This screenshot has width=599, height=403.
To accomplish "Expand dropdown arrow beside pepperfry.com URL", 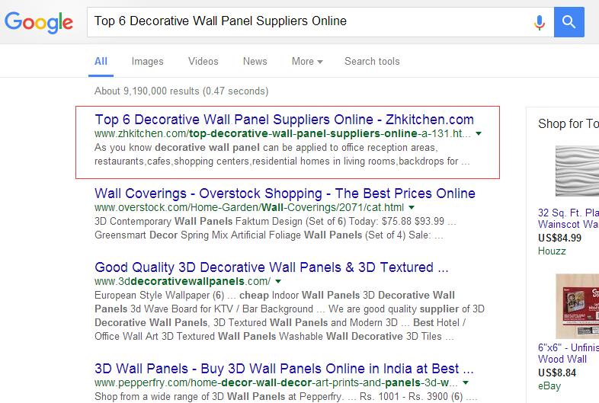I will point(466,382).
